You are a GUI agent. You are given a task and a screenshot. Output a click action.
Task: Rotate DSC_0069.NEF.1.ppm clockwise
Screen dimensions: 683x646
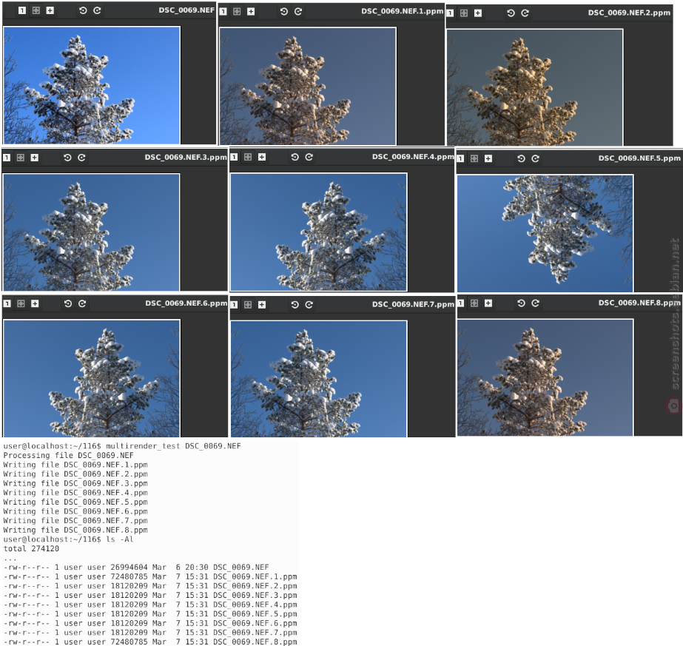[x=298, y=12]
